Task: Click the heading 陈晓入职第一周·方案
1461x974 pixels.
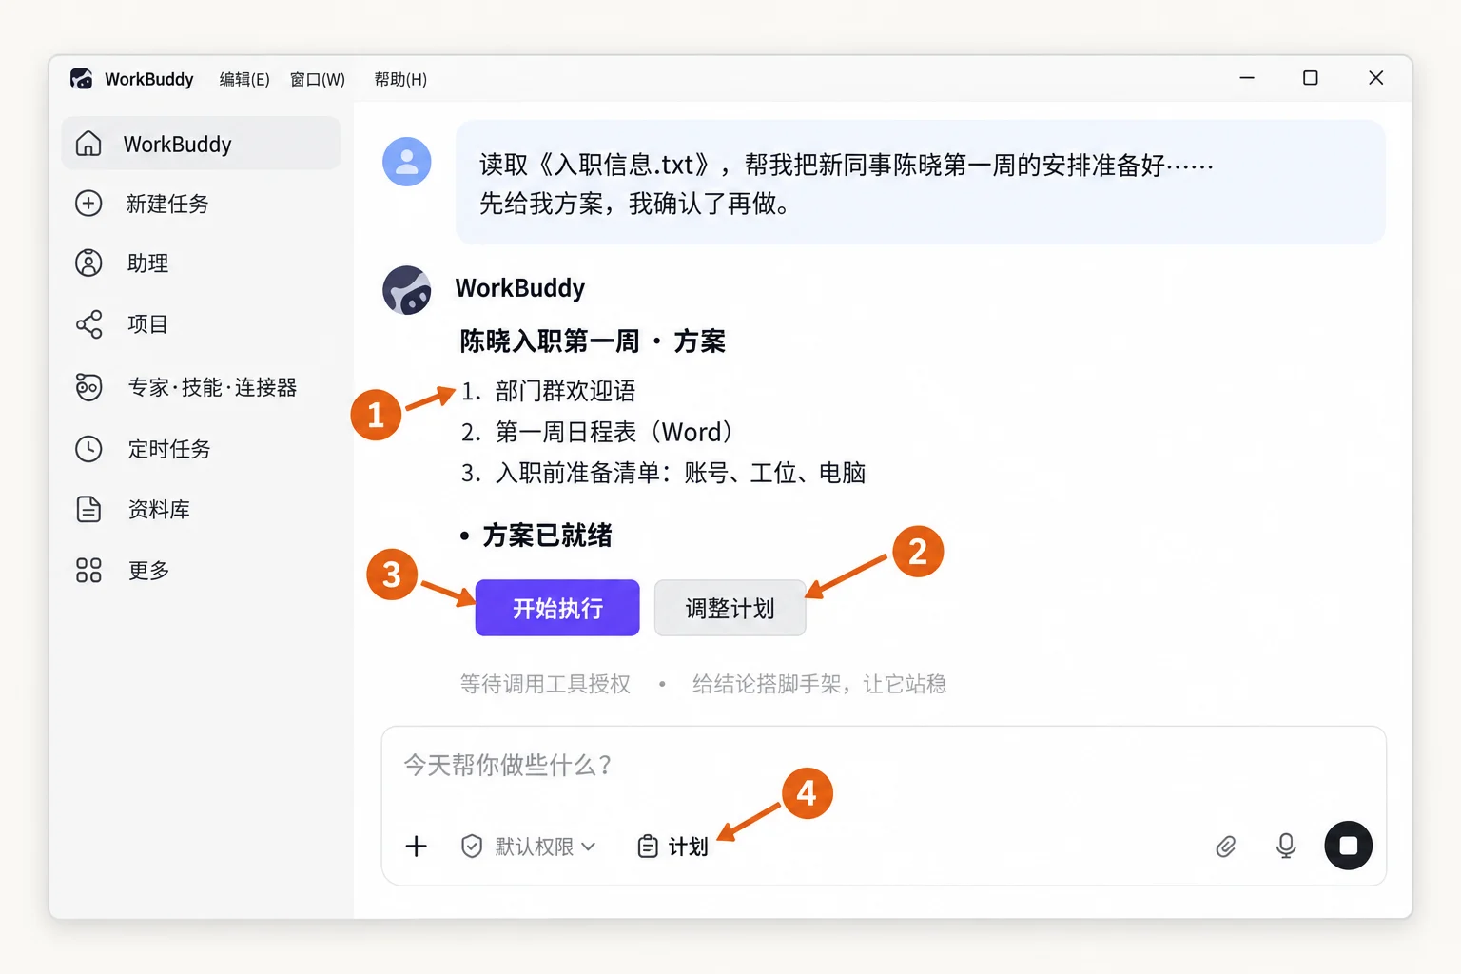Action: click(593, 341)
